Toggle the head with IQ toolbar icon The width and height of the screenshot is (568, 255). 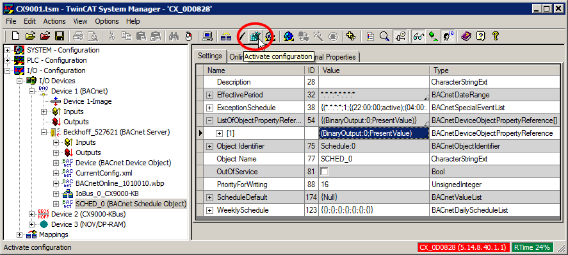point(448,36)
